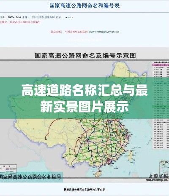The height and width of the screenshot is (196, 169).
Task: Open the www.chinahighway.gov.cn URL link
Action: [x=104, y=32]
